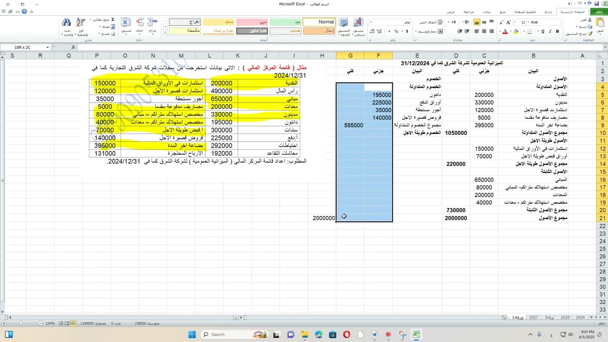The height and width of the screenshot is (342, 608).
Task: Open the Clear (مسح) dropdown
Action: pos(106,34)
